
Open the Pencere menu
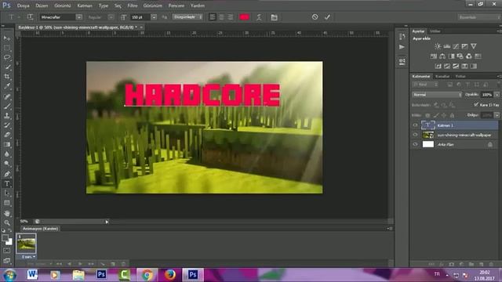(176, 5)
